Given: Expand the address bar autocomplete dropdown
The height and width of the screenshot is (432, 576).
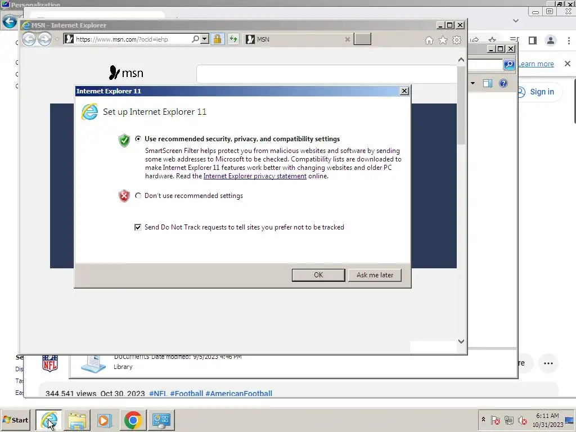Looking at the screenshot, I should [205, 39].
